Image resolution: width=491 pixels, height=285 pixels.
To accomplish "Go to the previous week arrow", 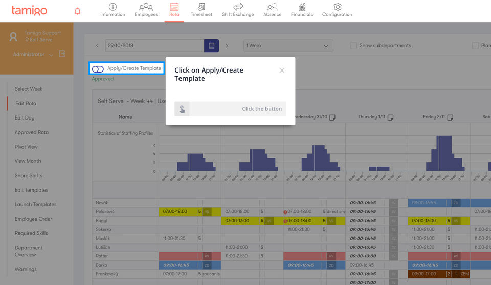I will [97, 46].
